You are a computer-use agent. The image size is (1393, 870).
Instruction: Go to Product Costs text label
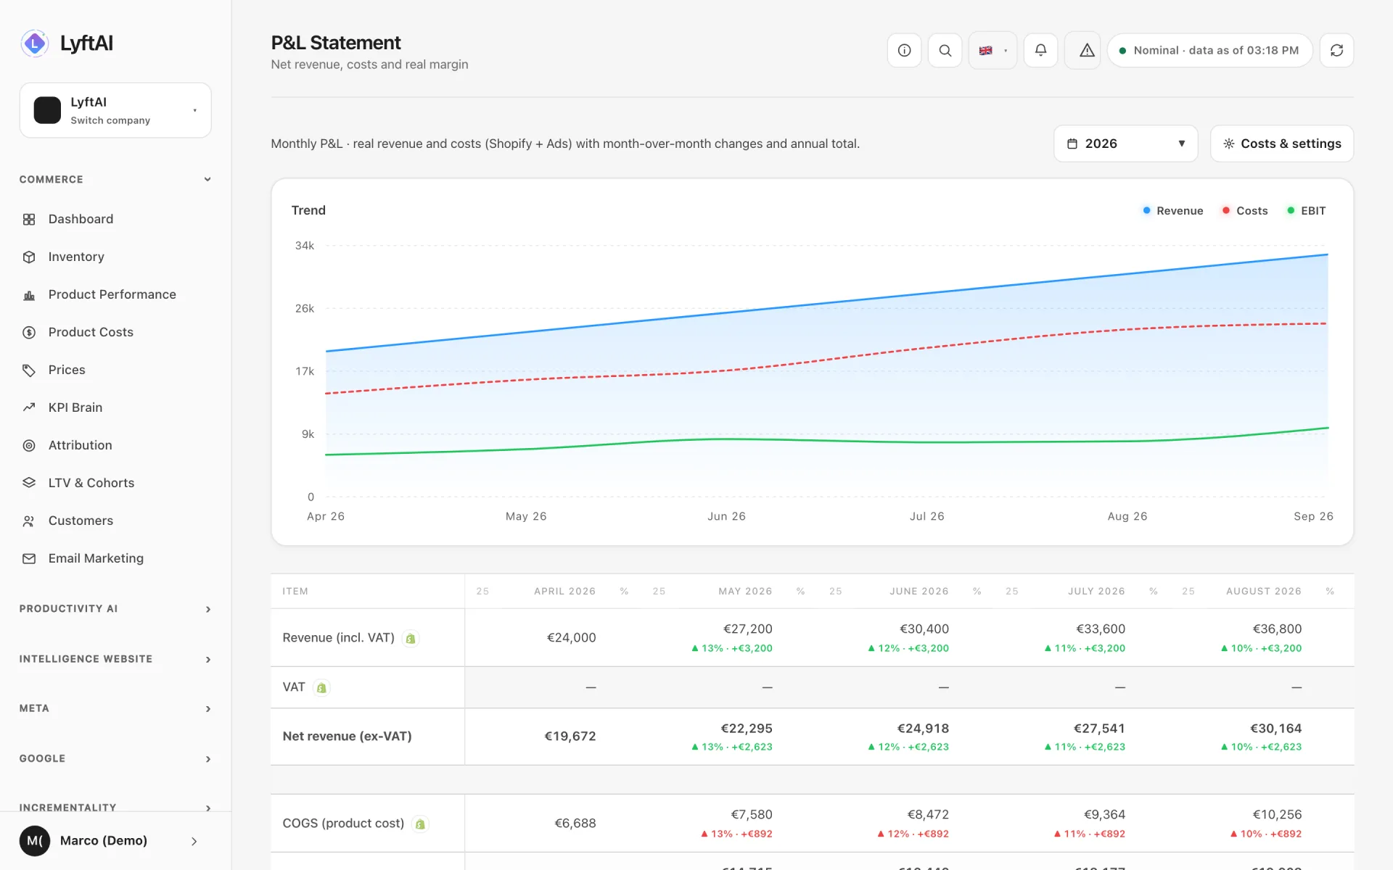coord(91,332)
